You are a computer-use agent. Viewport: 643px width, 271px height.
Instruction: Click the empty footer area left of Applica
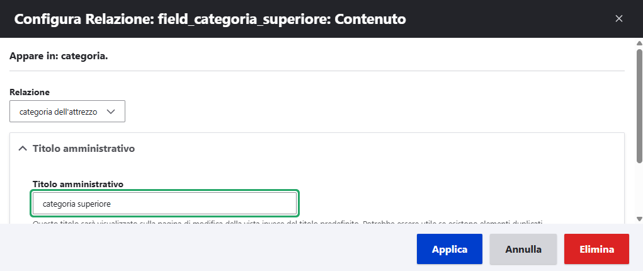pos(208,249)
